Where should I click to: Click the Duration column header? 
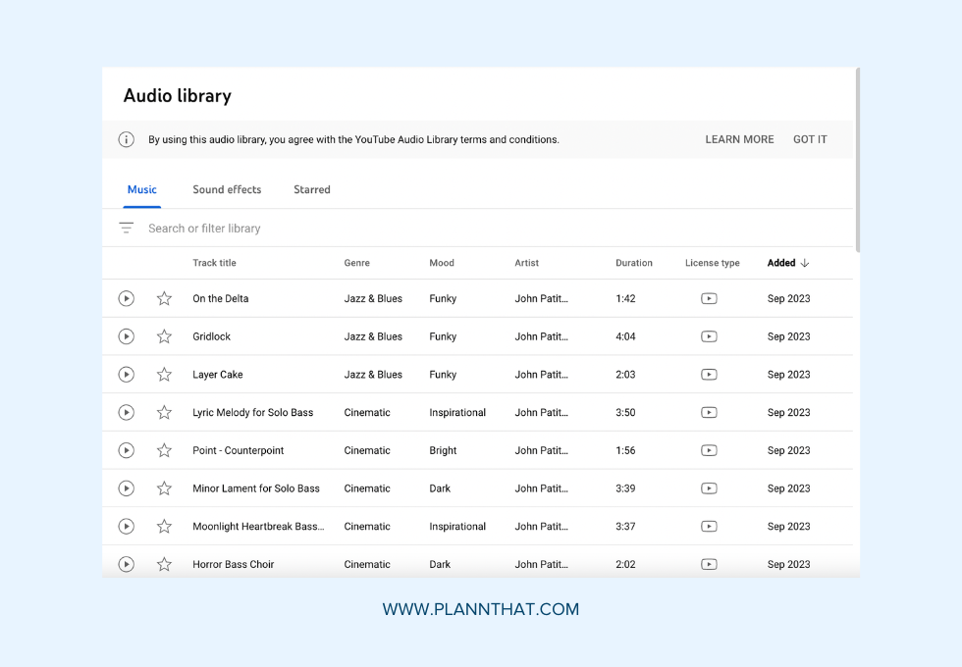634,263
